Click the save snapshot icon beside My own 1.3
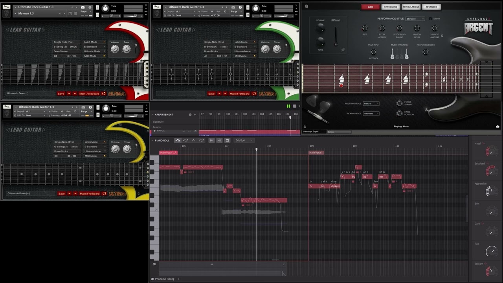The image size is (503, 283). pos(70,13)
